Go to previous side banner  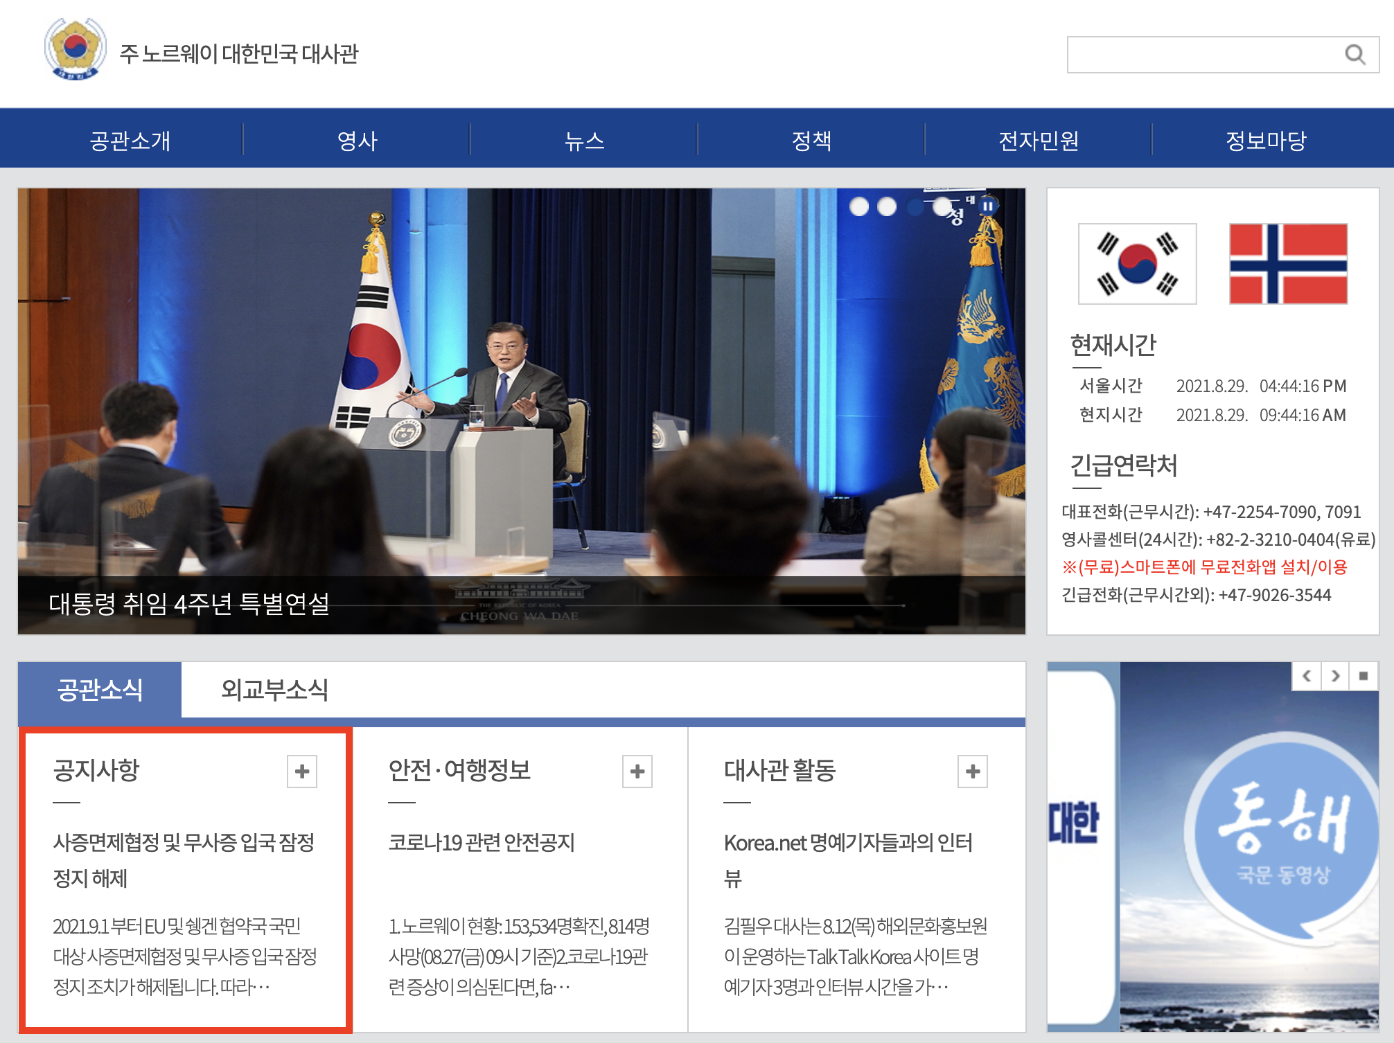(1307, 676)
